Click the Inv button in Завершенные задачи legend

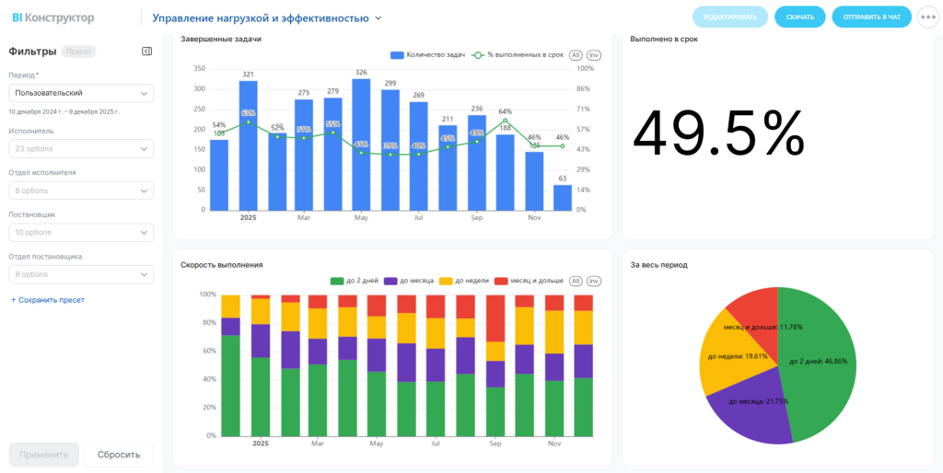[x=594, y=55]
